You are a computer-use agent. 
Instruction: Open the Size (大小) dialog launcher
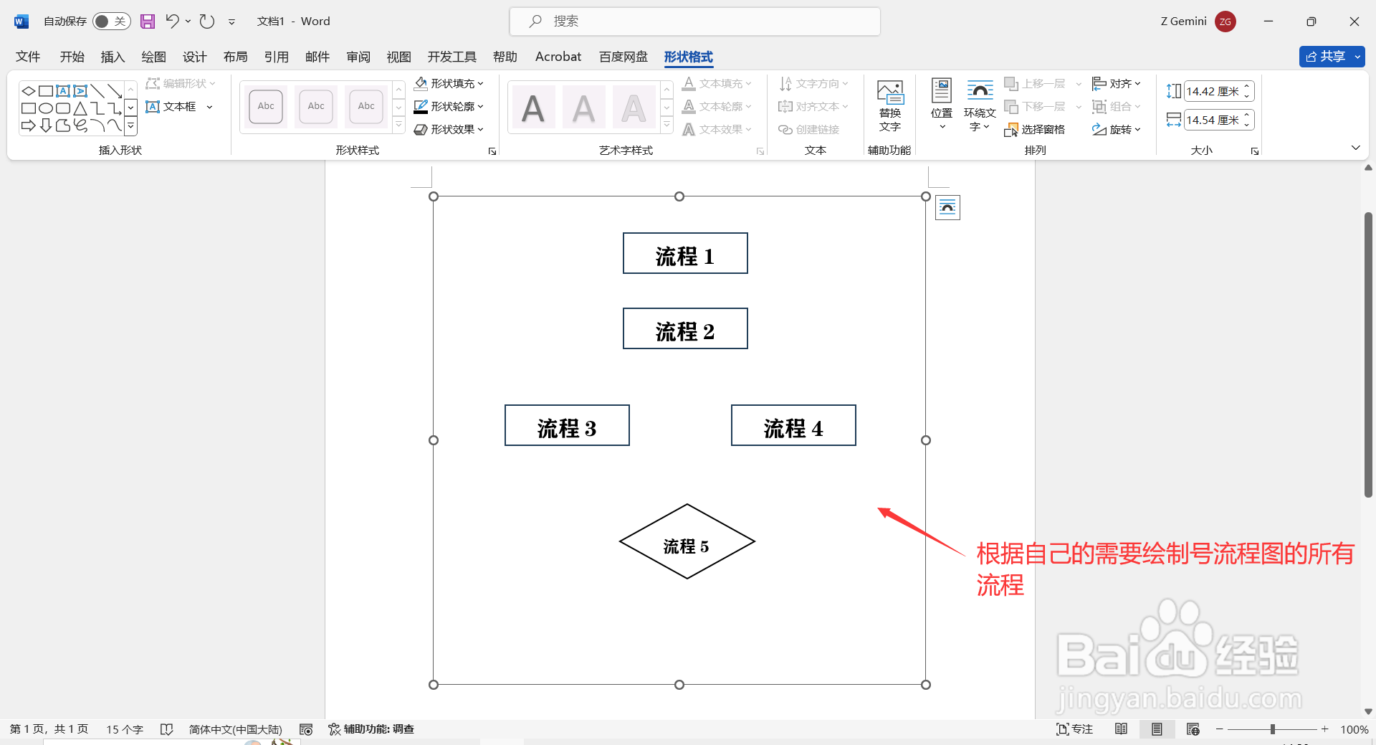[1255, 151]
